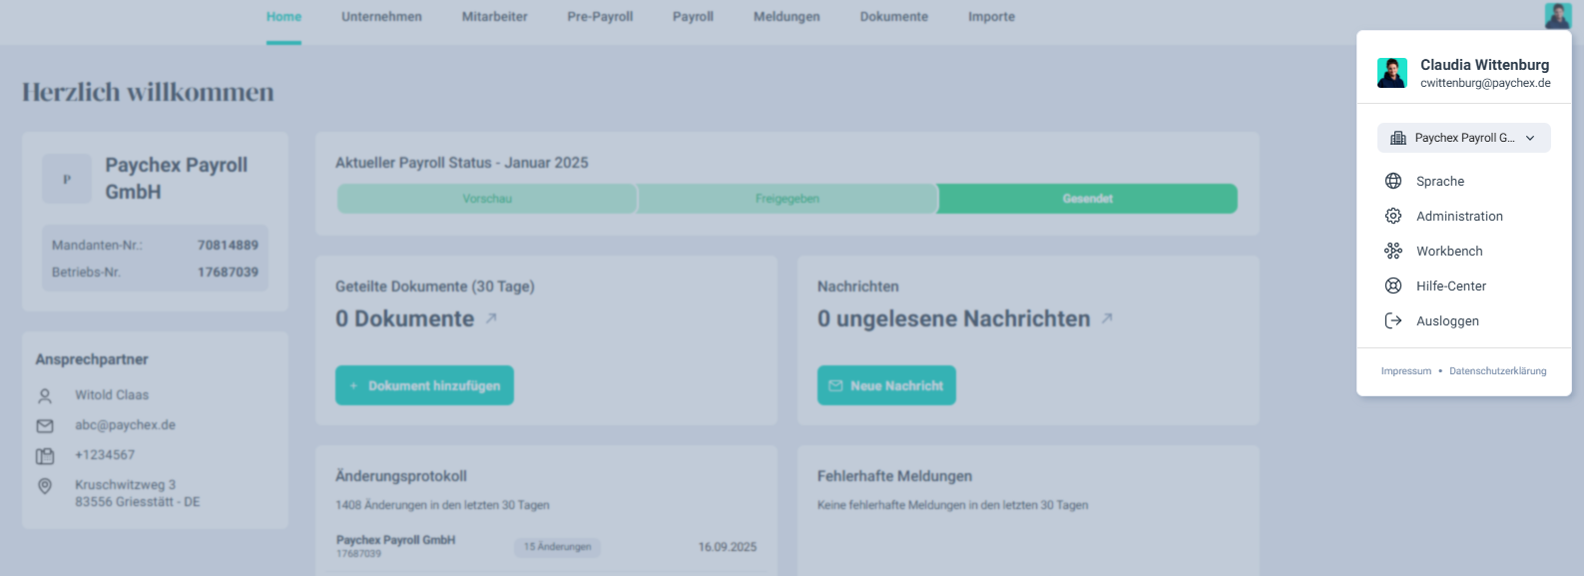Go to the Meldungen tab
Image resolution: width=1584 pixels, height=576 pixels.
point(787,17)
